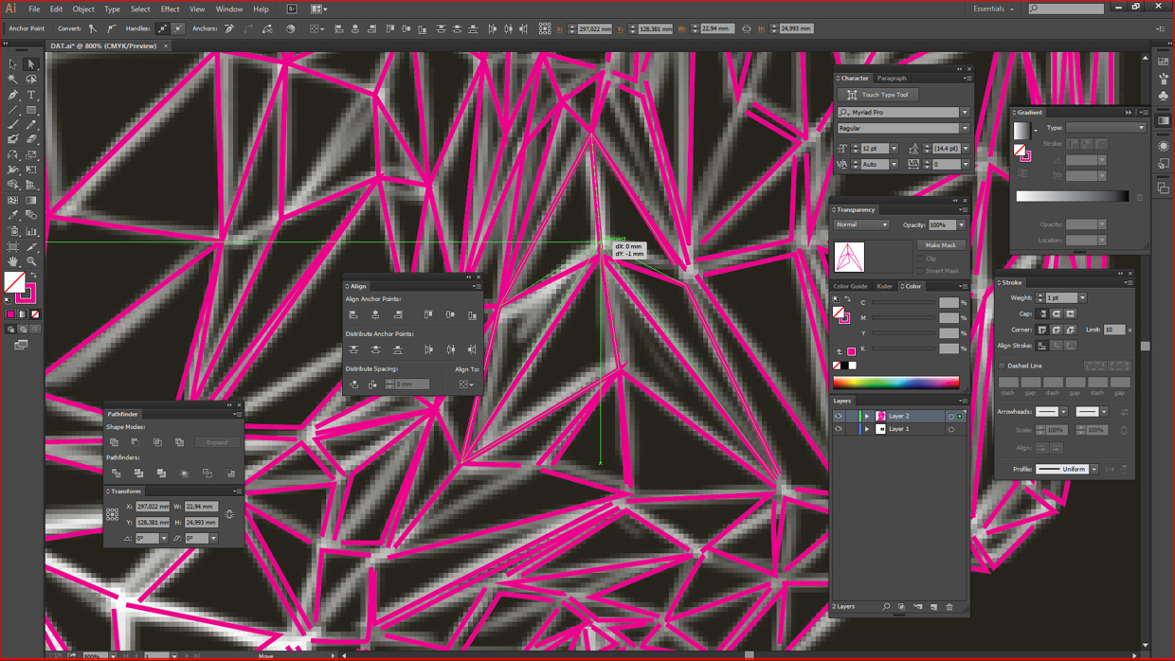Click the Touch Type Tool button
1175x661 pixels.
(877, 95)
